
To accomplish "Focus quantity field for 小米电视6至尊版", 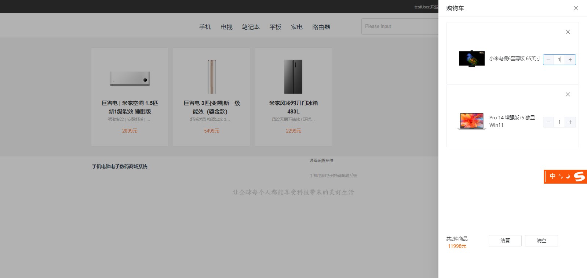I will (x=559, y=59).
